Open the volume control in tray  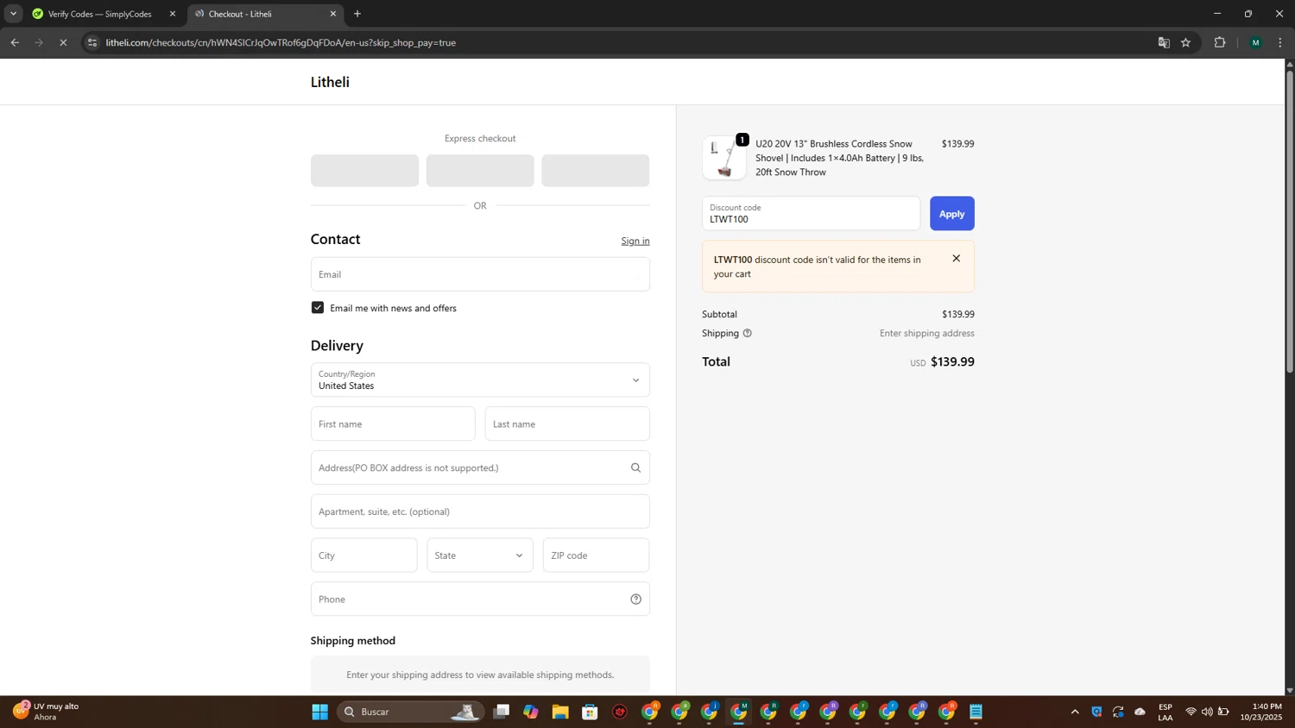point(1207,712)
